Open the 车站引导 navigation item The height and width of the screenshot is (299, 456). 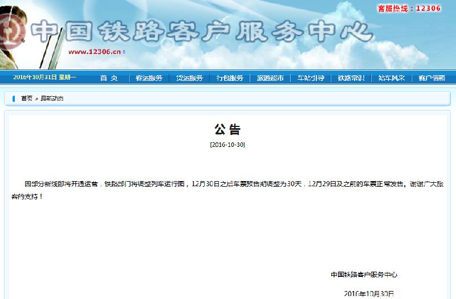point(311,78)
